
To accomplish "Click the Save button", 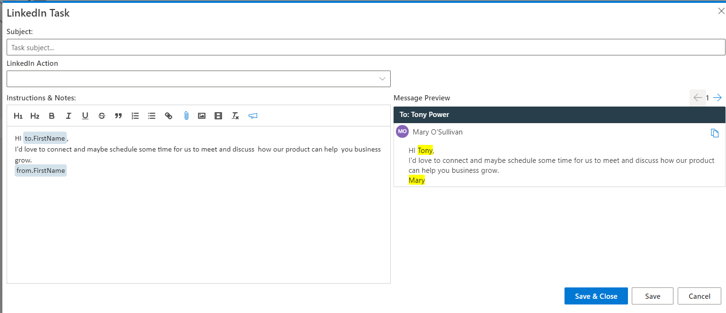I will tap(653, 296).
